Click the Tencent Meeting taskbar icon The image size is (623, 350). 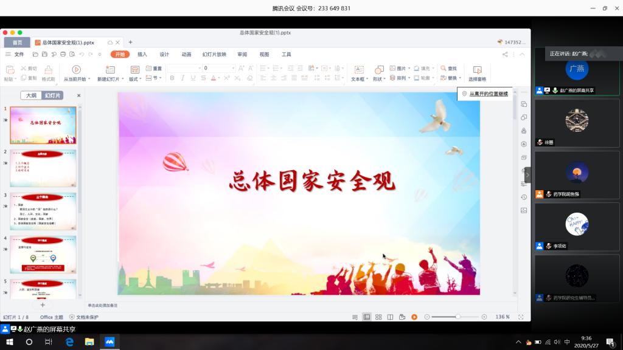(x=110, y=342)
